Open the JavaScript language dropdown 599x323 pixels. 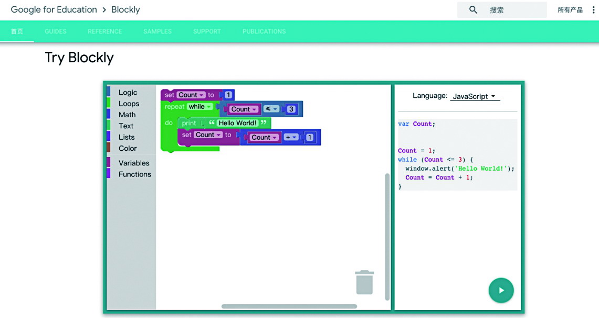tap(475, 96)
